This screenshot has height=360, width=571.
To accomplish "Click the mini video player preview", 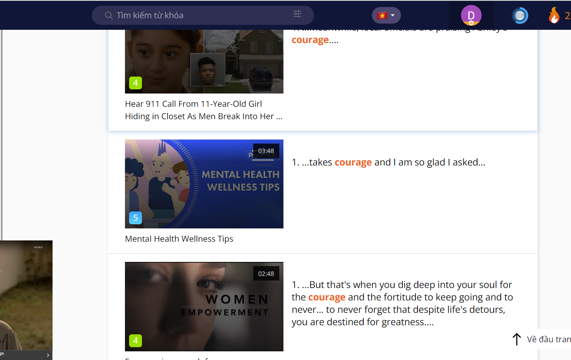I will (26, 295).
